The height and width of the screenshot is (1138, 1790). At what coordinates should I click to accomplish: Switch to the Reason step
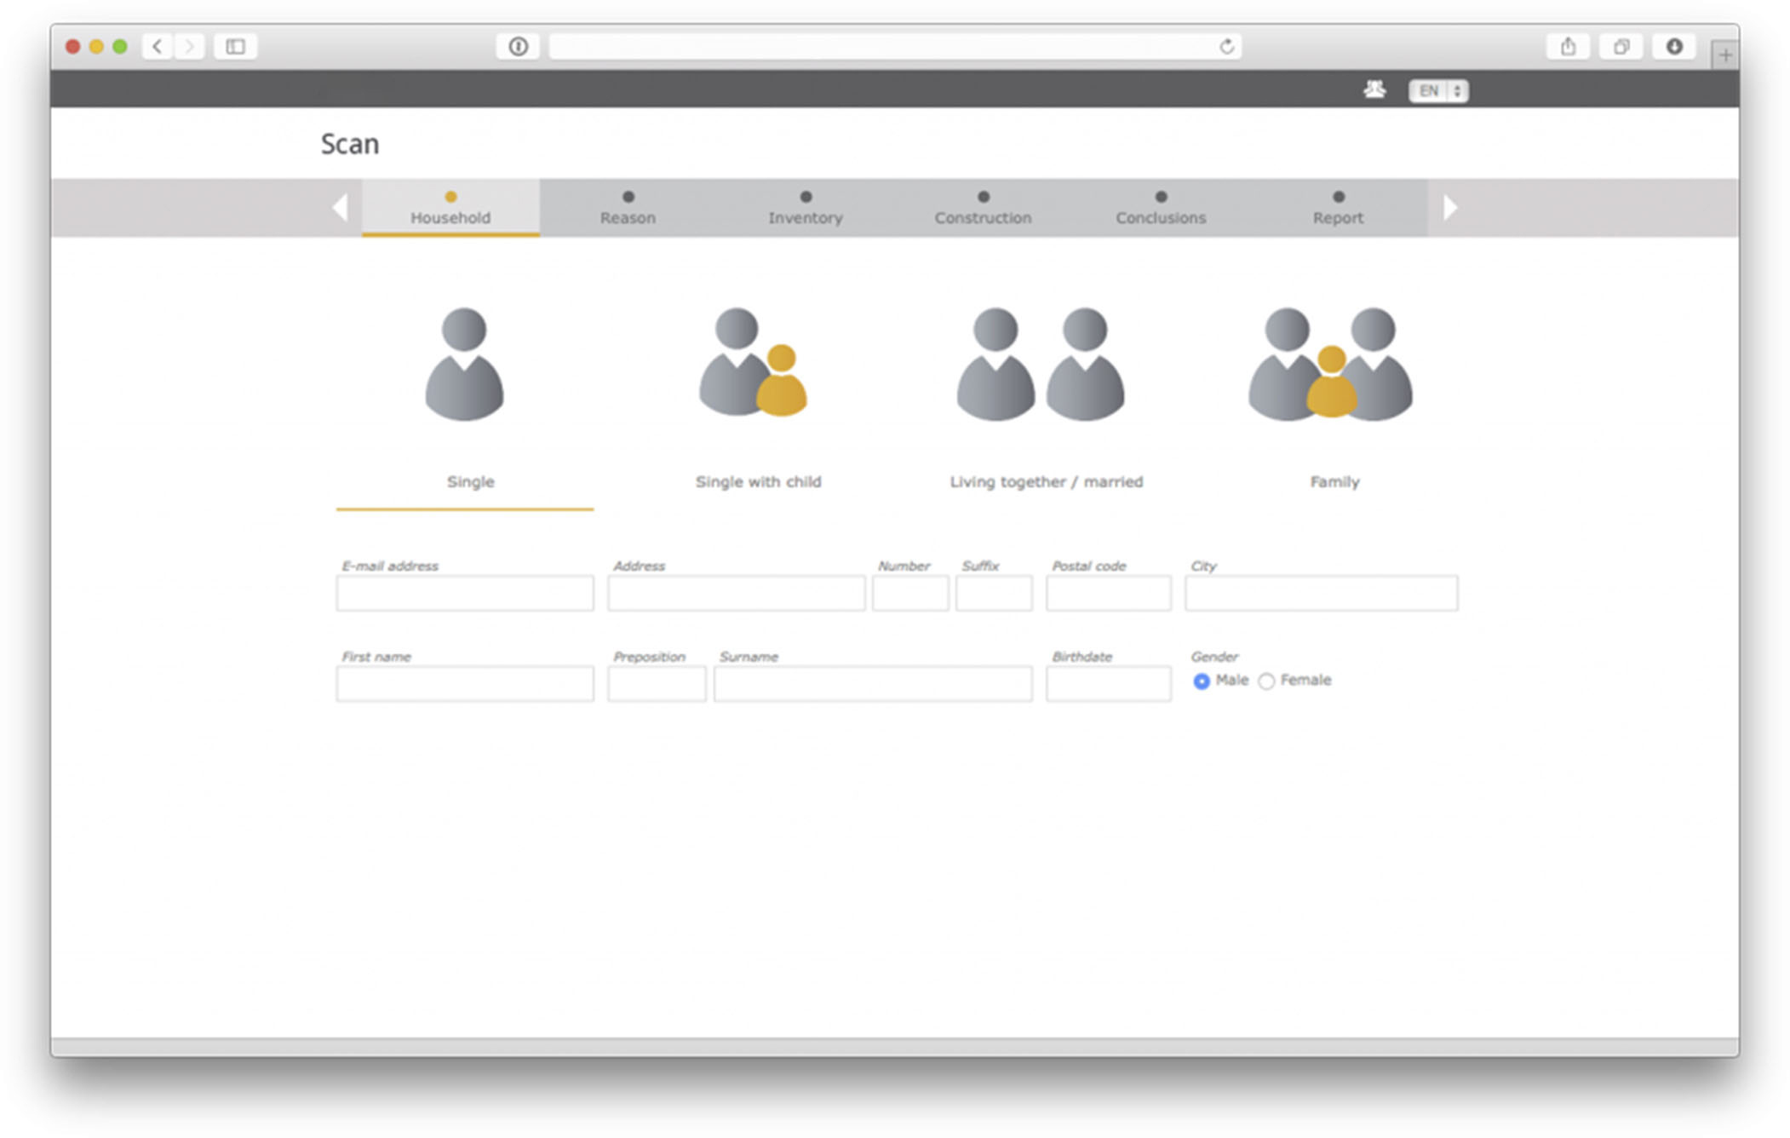click(628, 217)
